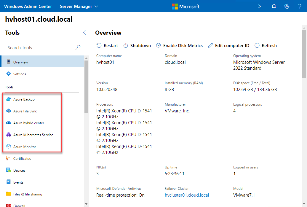Click the Edit computer ID pencil icon
Image resolution: width=307 pixels, height=207 pixels.
(210, 45)
